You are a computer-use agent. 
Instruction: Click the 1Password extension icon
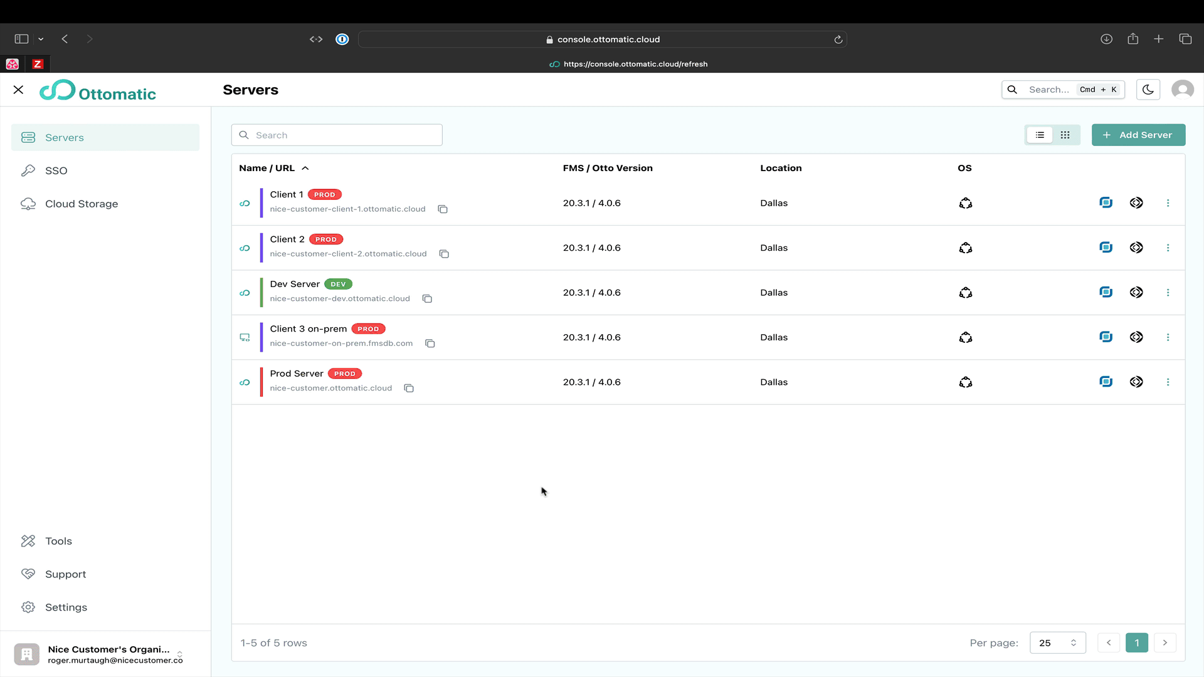(x=342, y=39)
